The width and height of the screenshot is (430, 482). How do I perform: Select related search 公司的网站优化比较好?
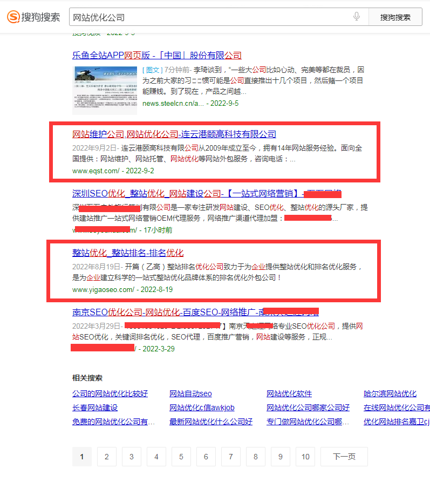tap(110, 393)
